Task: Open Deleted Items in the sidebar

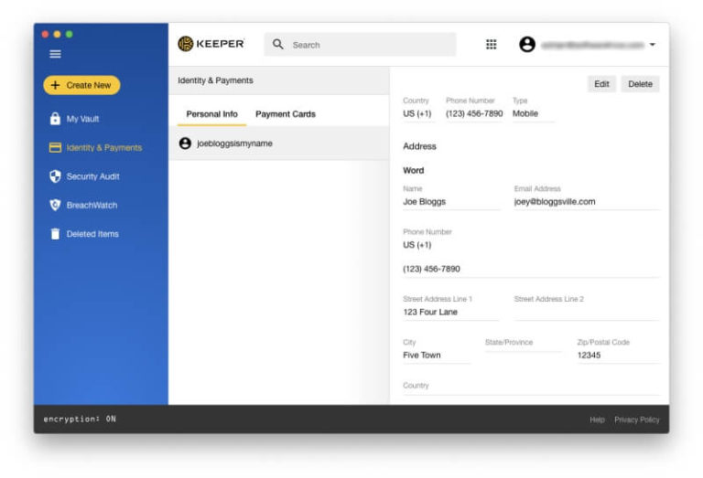Action: [x=92, y=234]
